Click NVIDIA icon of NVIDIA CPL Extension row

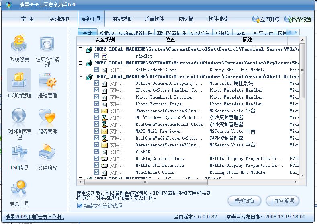[104, 166]
